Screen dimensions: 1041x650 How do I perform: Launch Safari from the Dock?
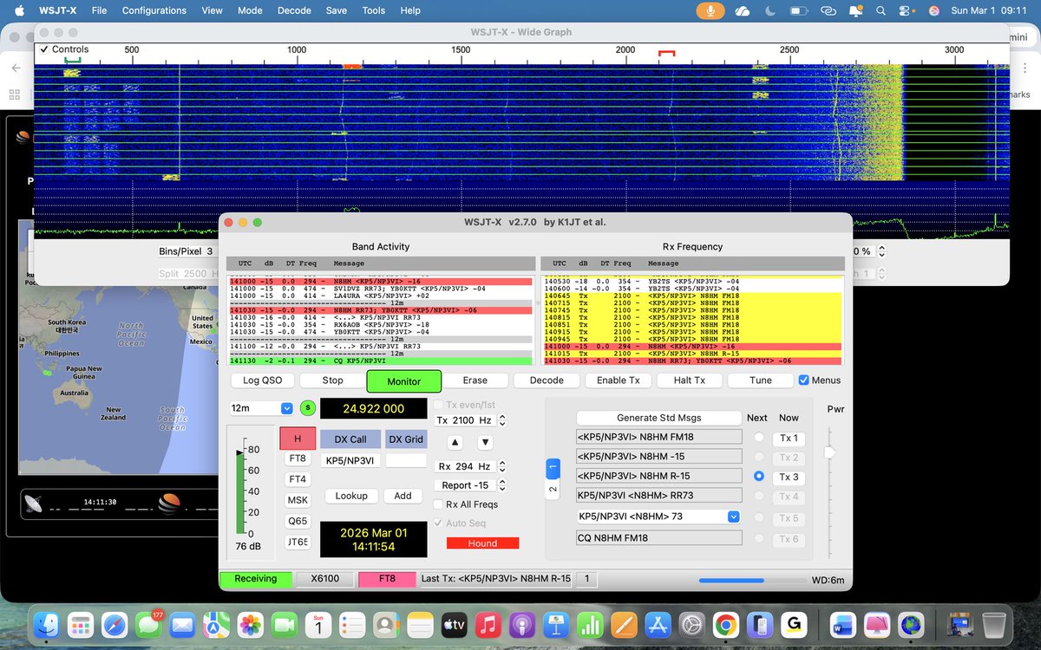click(x=115, y=625)
